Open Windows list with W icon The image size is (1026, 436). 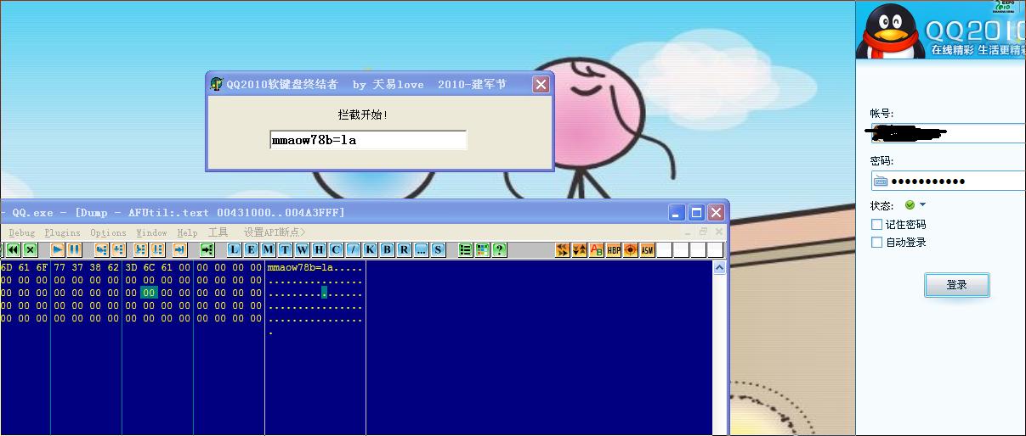pos(302,249)
